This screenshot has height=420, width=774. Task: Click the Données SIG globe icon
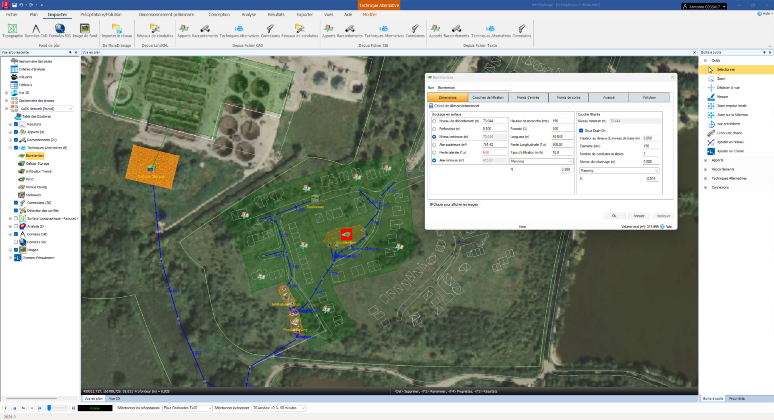tap(60, 29)
